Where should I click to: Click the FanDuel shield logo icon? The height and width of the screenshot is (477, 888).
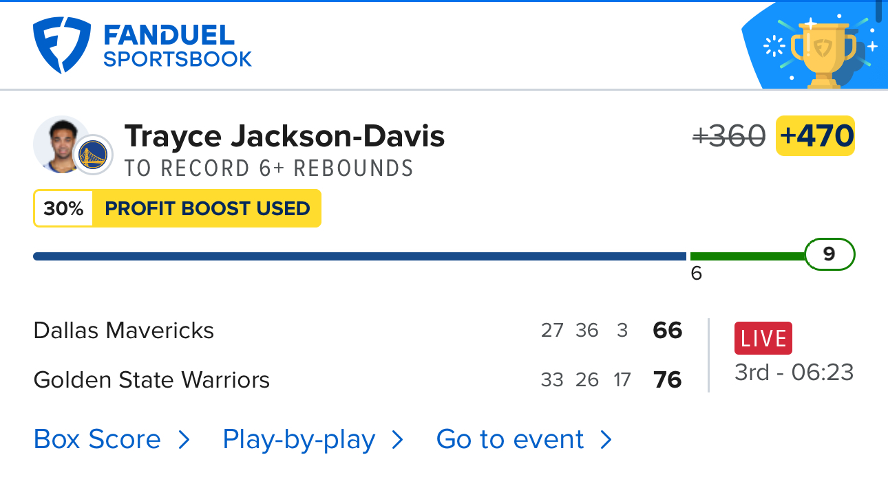62,45
